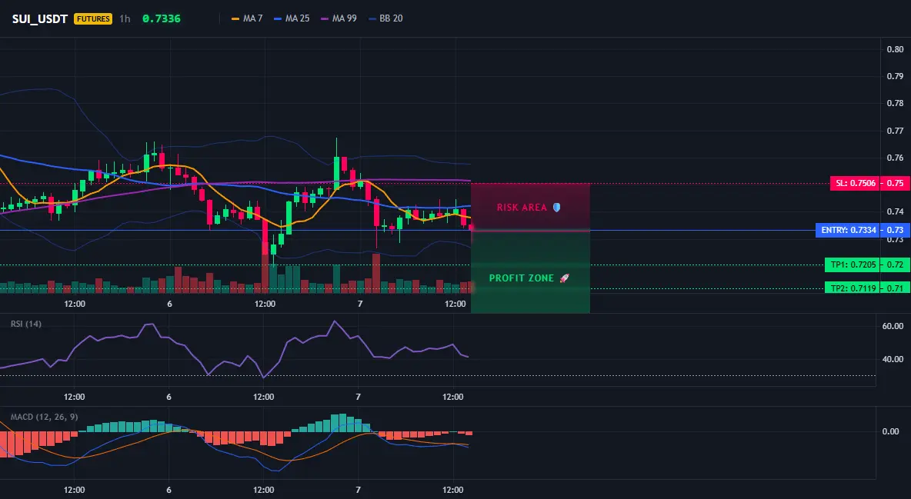Click the 60.00 RSI axis label
Viewport: 911px width, 499px height.
pyautogui.click(x=893, y=326)
